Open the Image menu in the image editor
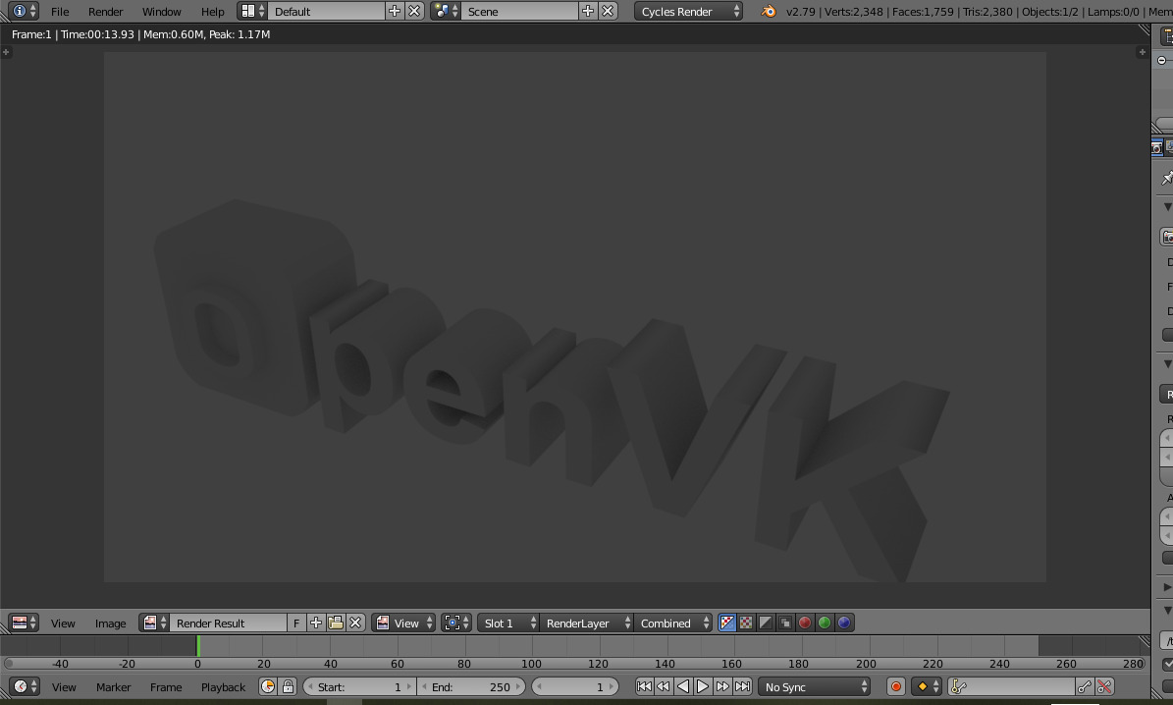 tap(110, 623)
